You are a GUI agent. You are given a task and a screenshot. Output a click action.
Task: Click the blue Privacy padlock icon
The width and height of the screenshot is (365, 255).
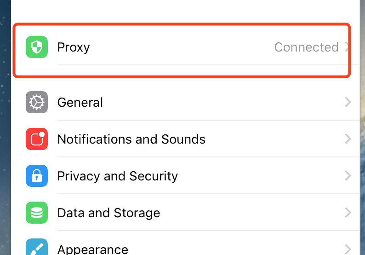(37, 176)
